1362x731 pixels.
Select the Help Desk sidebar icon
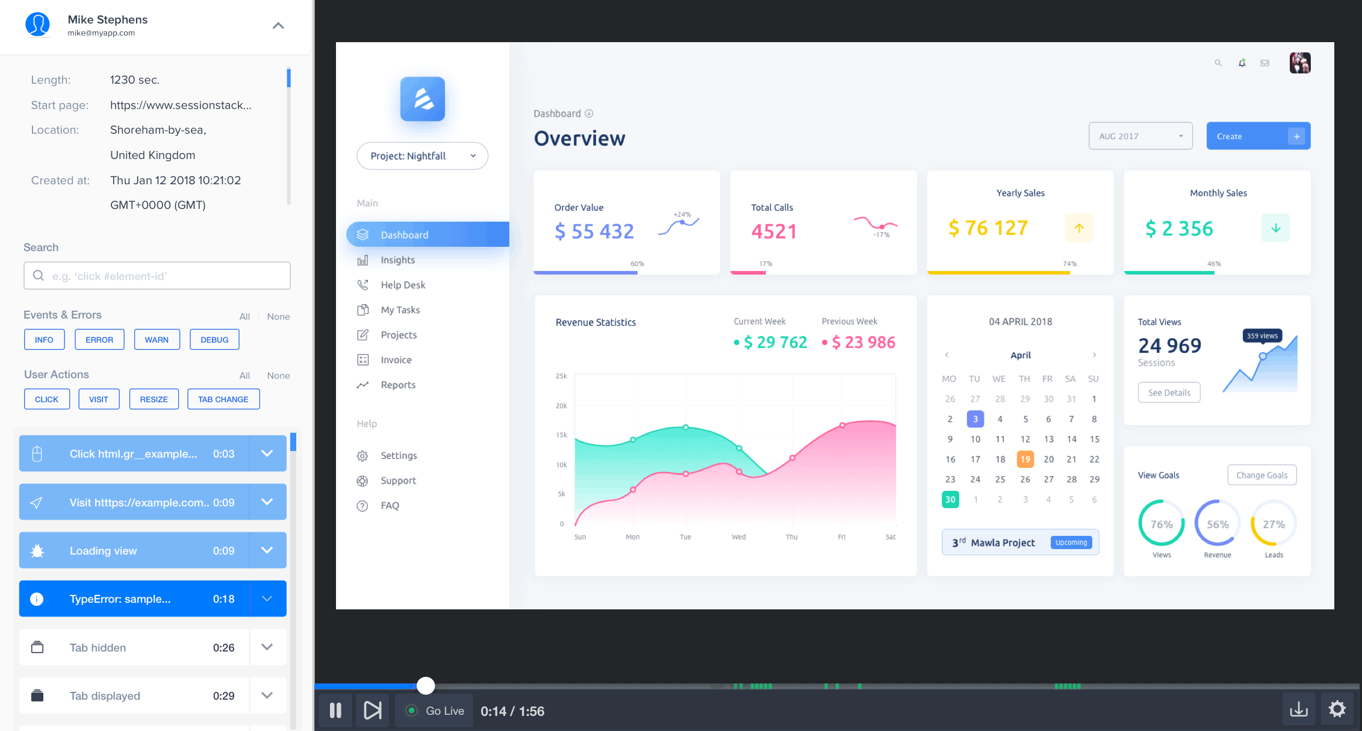tap(363, 284)
